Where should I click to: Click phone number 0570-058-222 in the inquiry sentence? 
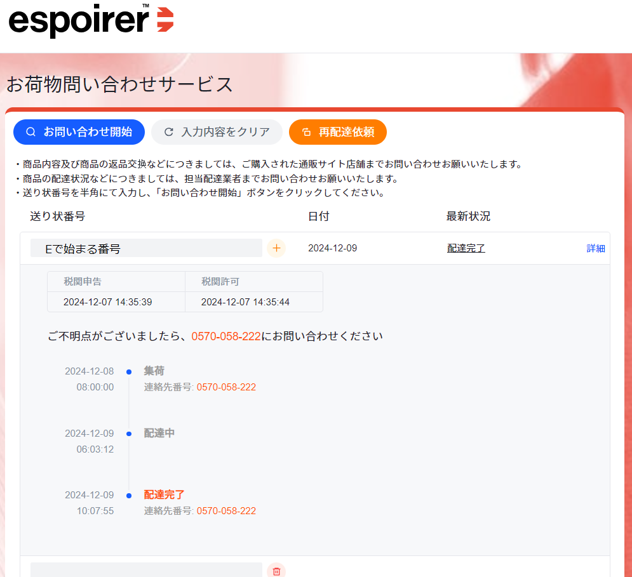[x=226, y=336]
